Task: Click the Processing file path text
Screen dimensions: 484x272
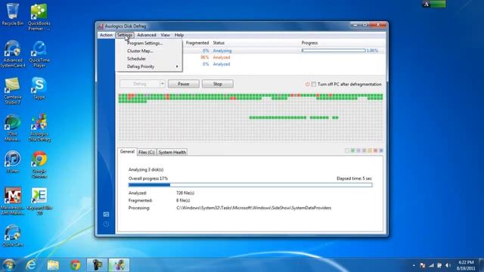Action: 254,208
